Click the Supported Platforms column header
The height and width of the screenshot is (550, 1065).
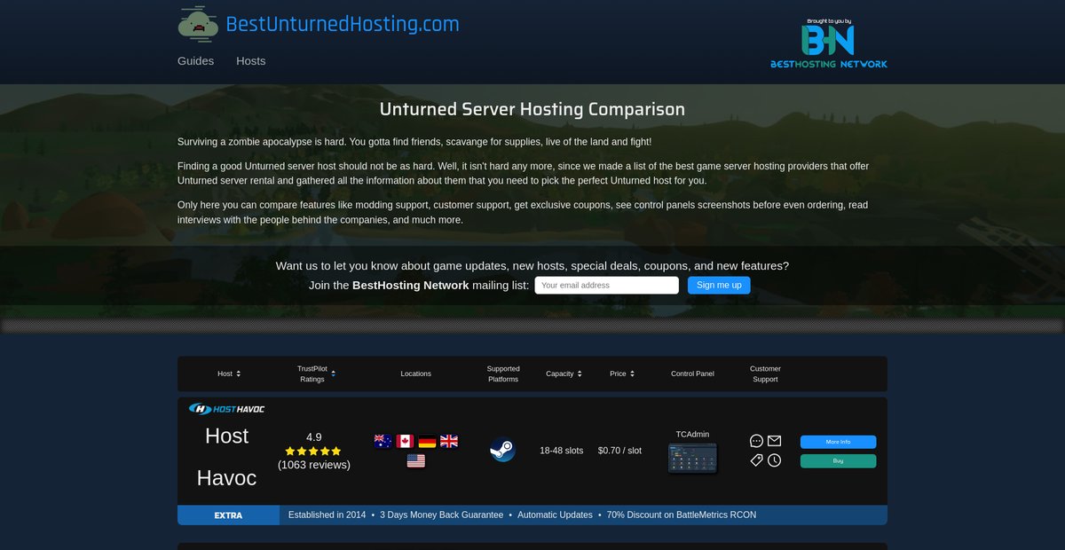[503, 373]
